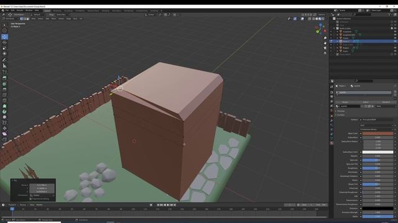The image size is (398, 223).
Task: Expand the Preview section in material panel
Action: pyautogui.click(x=341, y=111)
